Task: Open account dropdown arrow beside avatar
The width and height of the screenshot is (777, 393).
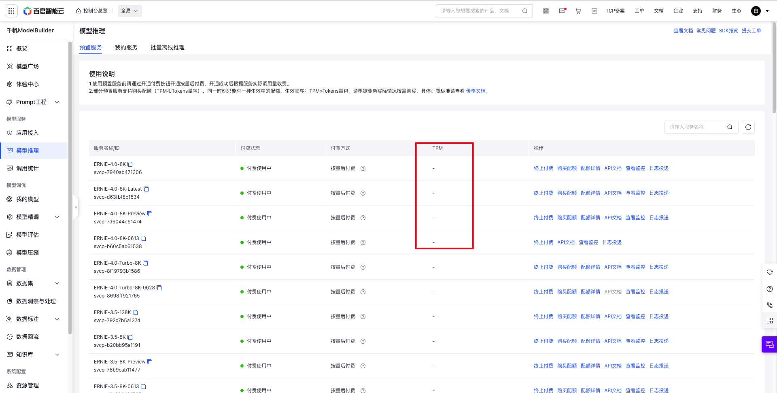Action: tap(767, 11)
